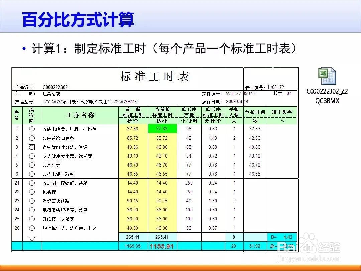Image resolution: width=361 pixels, height=271 pixels.
Task: Click total headcount cell 29
Action: [x=234, y=246]
